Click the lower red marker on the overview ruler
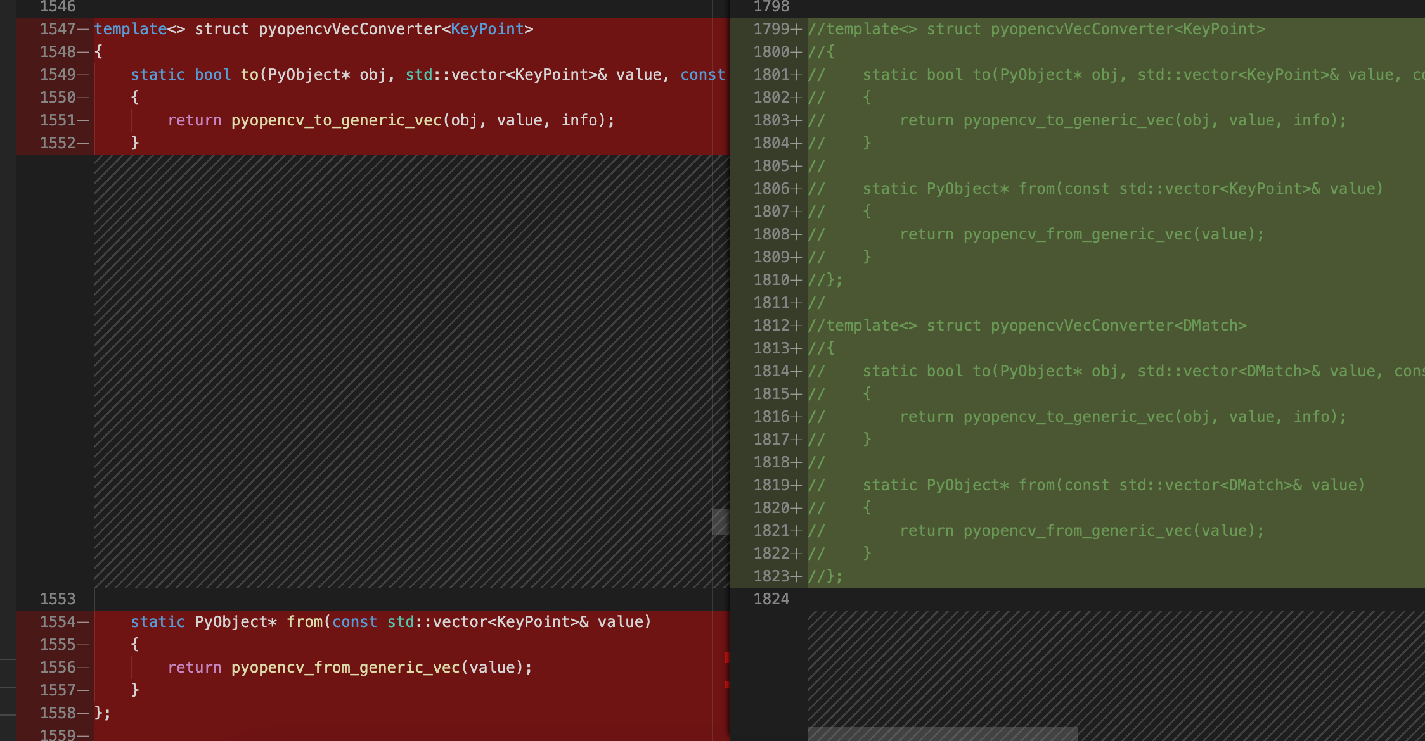The height and width of the screenshot is (741, 1425). (728, 685)
